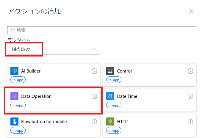This screenshot has width=202, height=138.
Task: Select the Data Operation label
Action: tap(36, 96)
